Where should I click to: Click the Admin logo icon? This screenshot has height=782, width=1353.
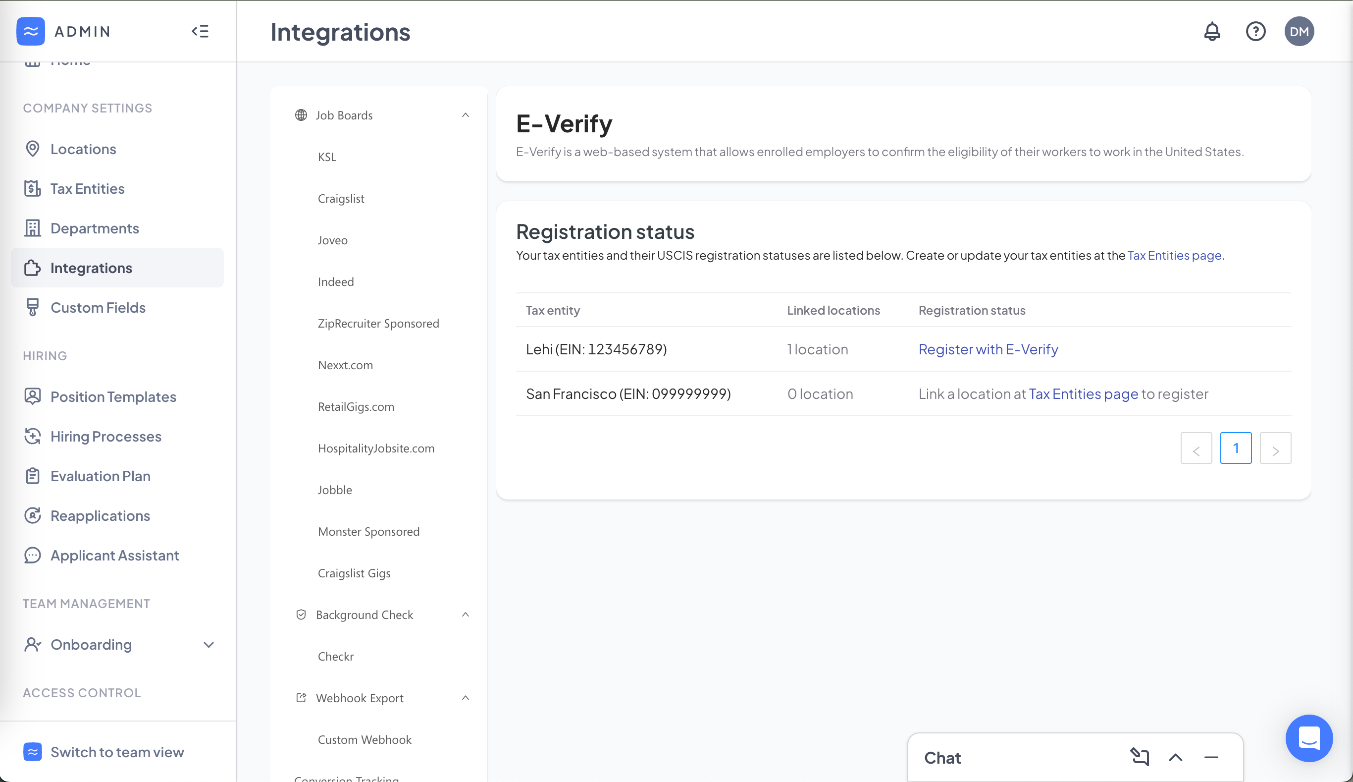(x=31, y=31)
